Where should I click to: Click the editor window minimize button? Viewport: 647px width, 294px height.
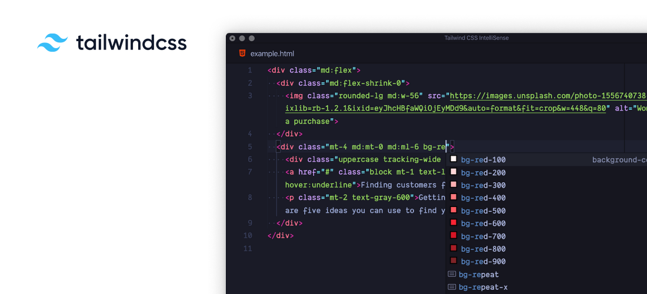(x=242, y=38)
